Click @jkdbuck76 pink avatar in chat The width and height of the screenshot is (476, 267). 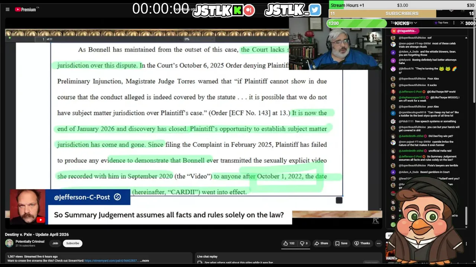point(393,69)
